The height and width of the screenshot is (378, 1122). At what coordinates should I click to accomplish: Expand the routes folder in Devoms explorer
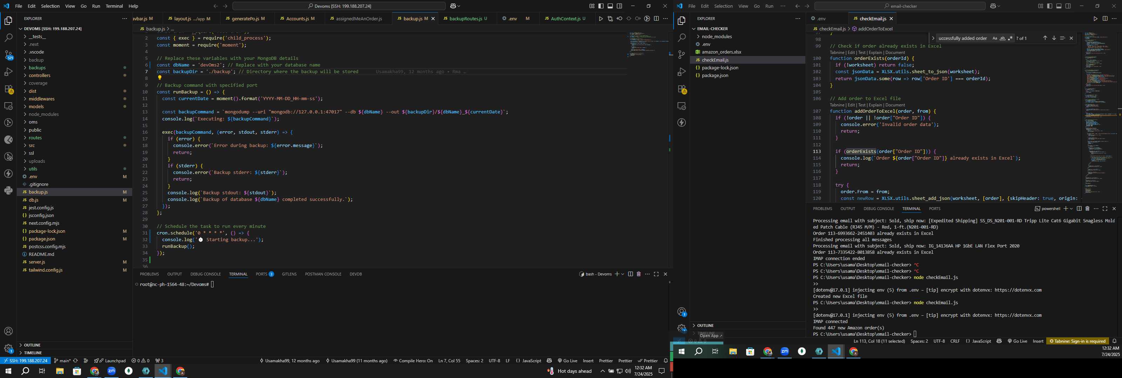tap(74, 138)
